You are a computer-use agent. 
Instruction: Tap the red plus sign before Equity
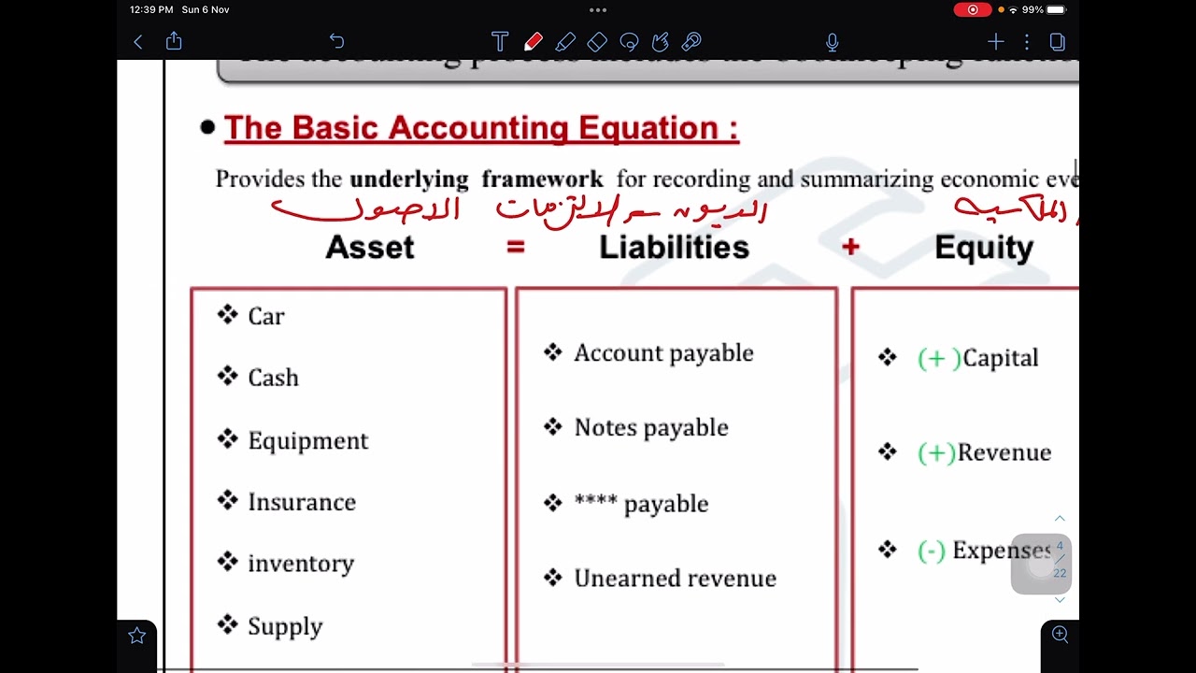[850, 248]
